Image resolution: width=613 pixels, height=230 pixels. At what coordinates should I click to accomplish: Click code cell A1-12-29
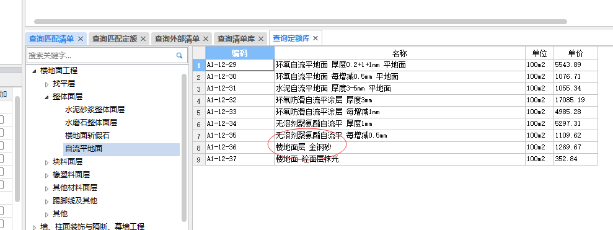click(240, 65)
